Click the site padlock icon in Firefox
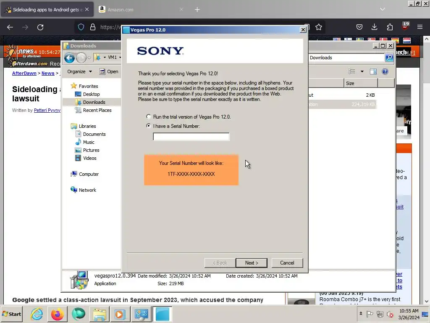This screenshot has width=430, height=323. coord(93,27)
